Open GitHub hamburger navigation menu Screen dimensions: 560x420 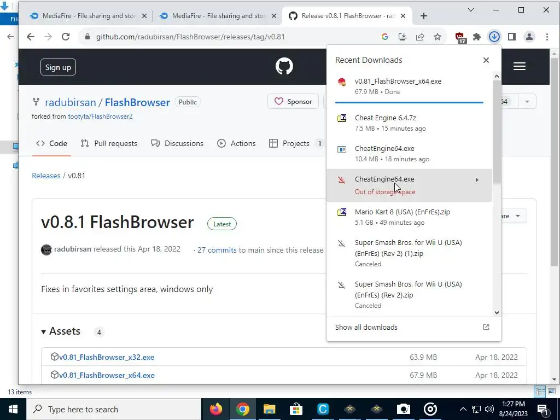(520, 66)
